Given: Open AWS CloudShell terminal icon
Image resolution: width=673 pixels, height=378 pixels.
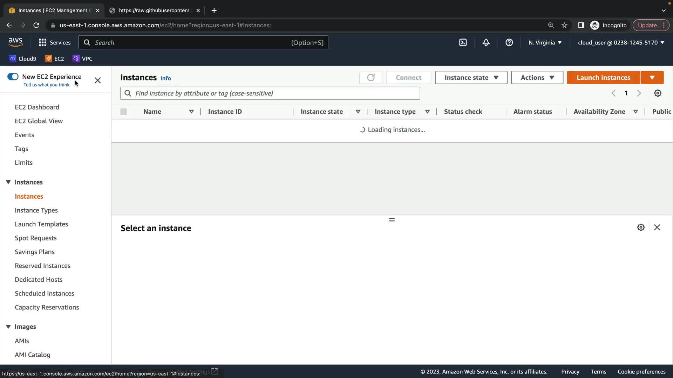Looking at the screenshot, I should pos(463,43).
